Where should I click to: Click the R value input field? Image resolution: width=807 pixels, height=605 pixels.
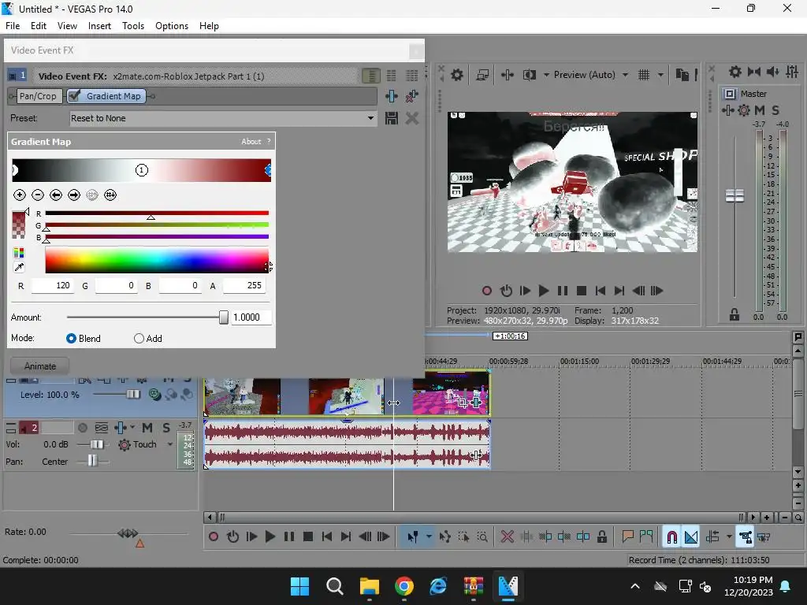click(52, 285)
